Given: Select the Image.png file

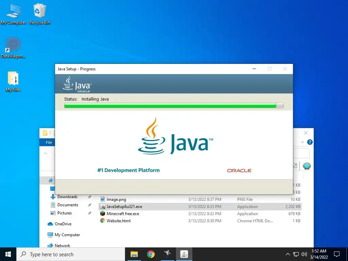Looking at the screenshot, I should click(200, 199).
